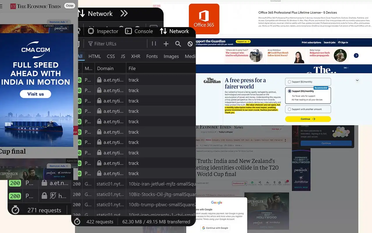Select the Support $15/monthly recommended option

pyautogui.click(x=289, y=91)
